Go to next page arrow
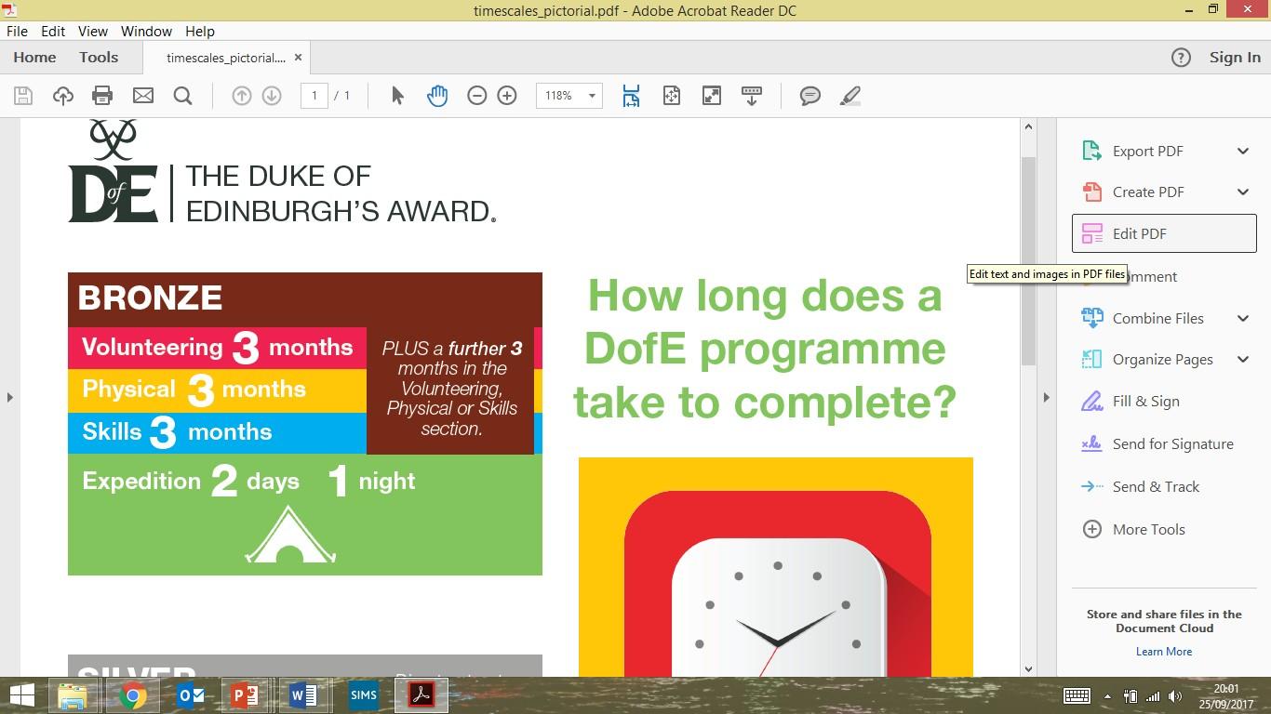 pyautogui.click(x=272, y=96)
